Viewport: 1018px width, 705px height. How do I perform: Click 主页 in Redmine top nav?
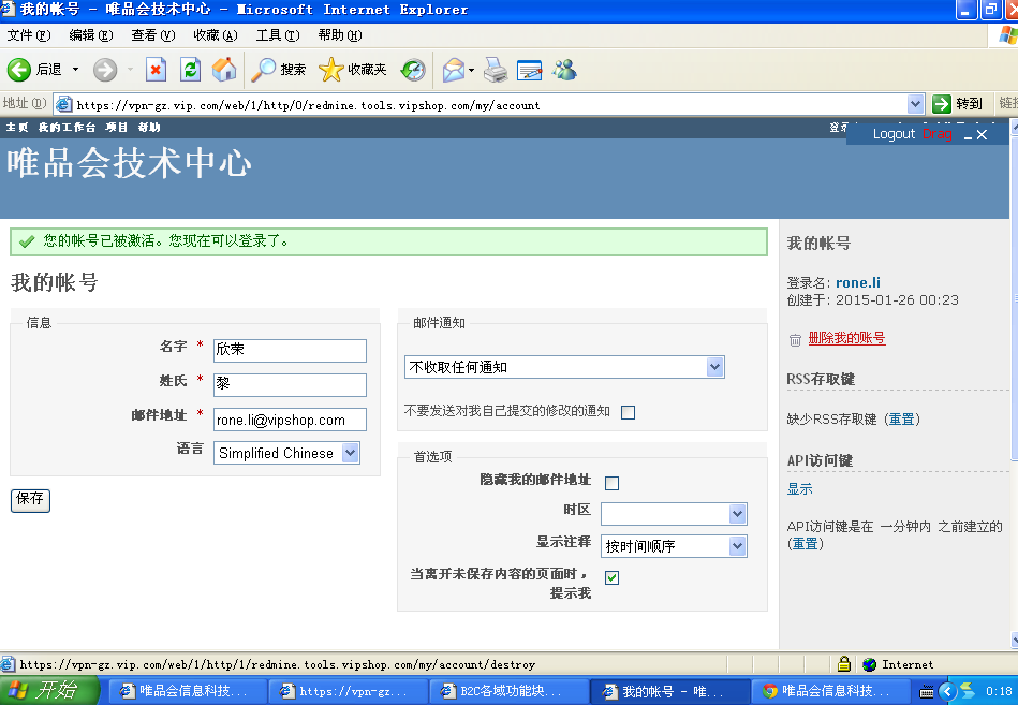pyautogui.click(x=17, y=127)
